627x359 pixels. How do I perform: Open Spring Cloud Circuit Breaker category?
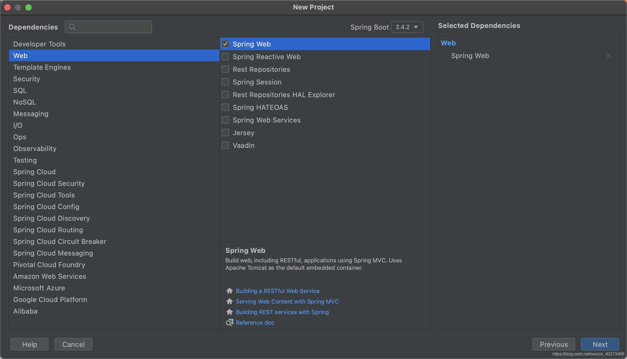click(x=114, y=241)
